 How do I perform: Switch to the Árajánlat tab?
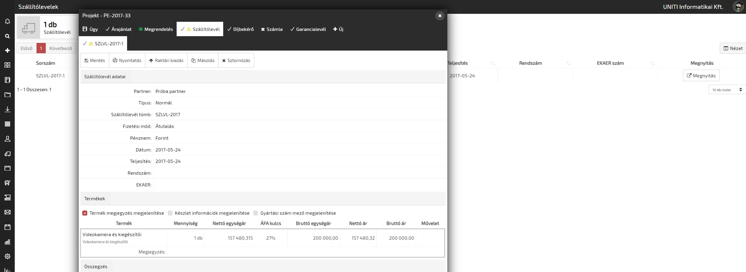pos(119,29)
